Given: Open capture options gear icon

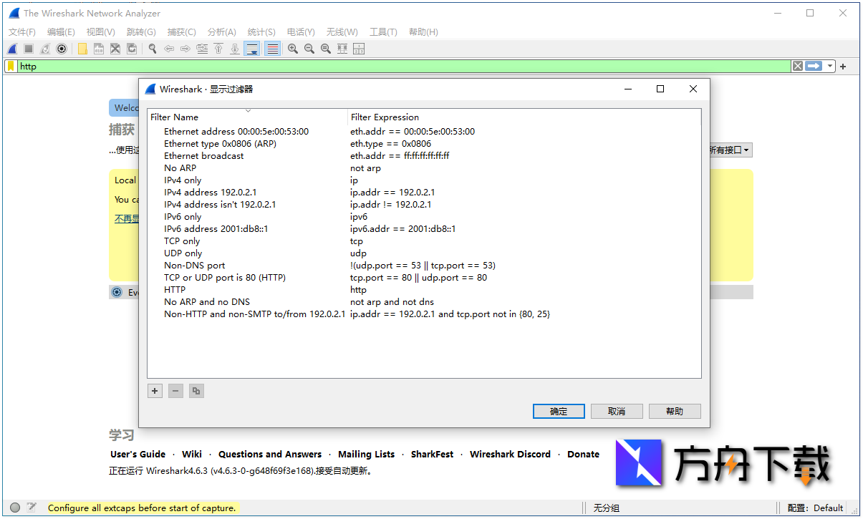Looking at the screenshot, I should tap(62, 49).
